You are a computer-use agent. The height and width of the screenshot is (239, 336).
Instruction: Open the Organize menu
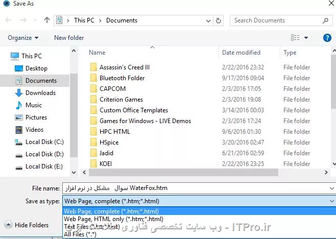tap(23, 38)
